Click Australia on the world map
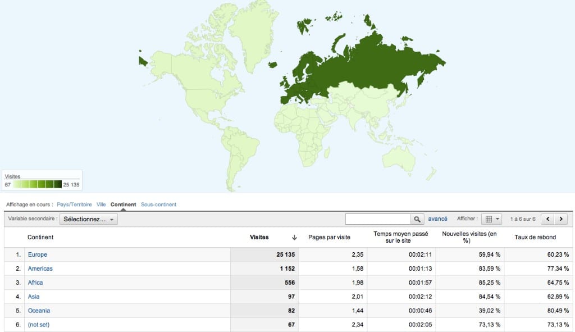The image size is (575, 332). pyautogui.click(x=398, y=160)
